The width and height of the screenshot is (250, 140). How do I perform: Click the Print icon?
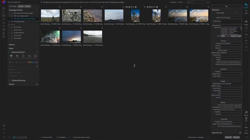pyautogui.click(x=246, y=119)
